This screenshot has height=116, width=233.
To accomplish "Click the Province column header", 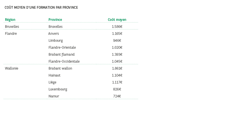I will [55, 20].
